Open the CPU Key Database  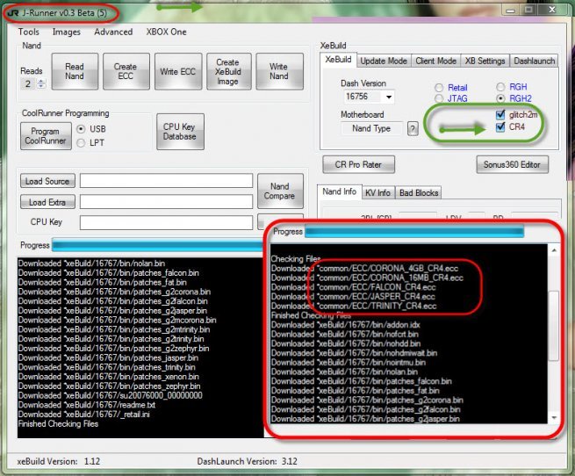point(180,132)
